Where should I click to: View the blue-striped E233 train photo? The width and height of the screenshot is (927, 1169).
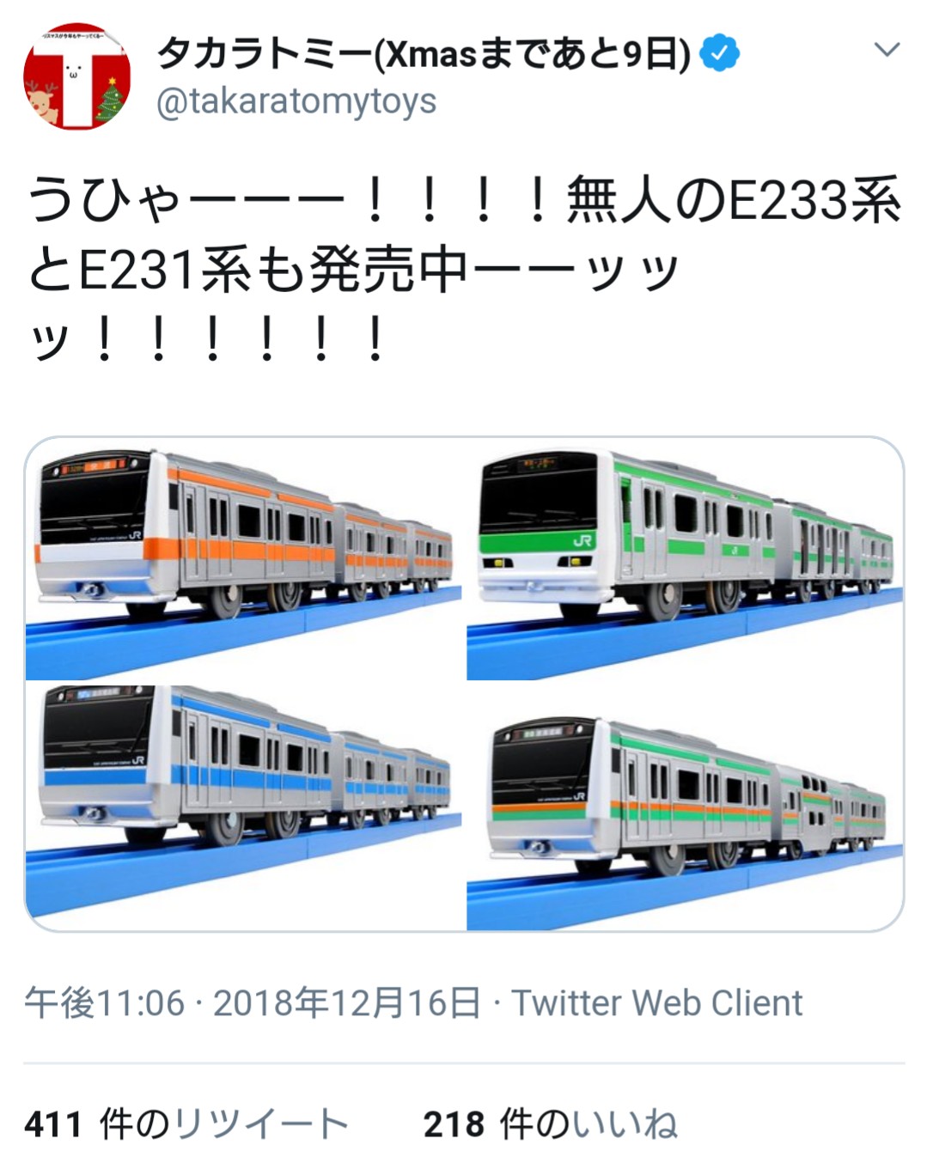tap(243, 807)
